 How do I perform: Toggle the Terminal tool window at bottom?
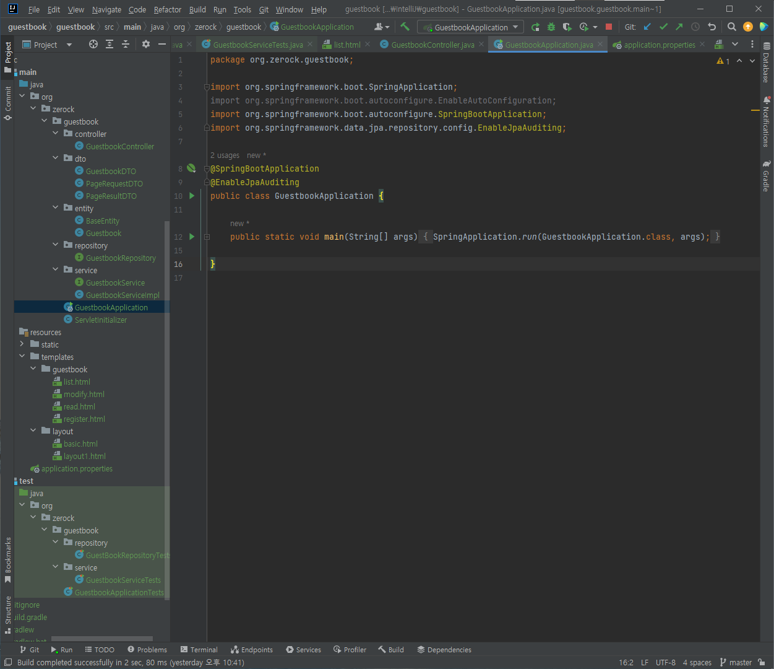click(199, 650)
